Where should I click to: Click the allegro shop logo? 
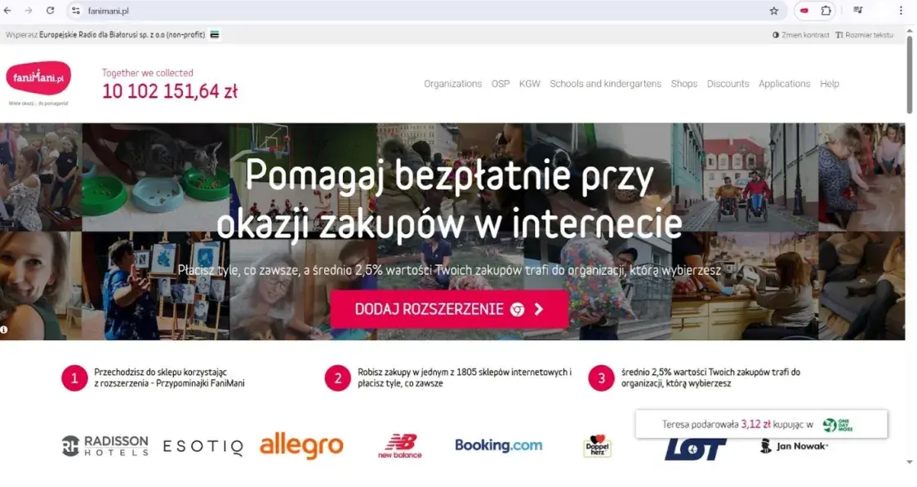[x=302, y=446]
